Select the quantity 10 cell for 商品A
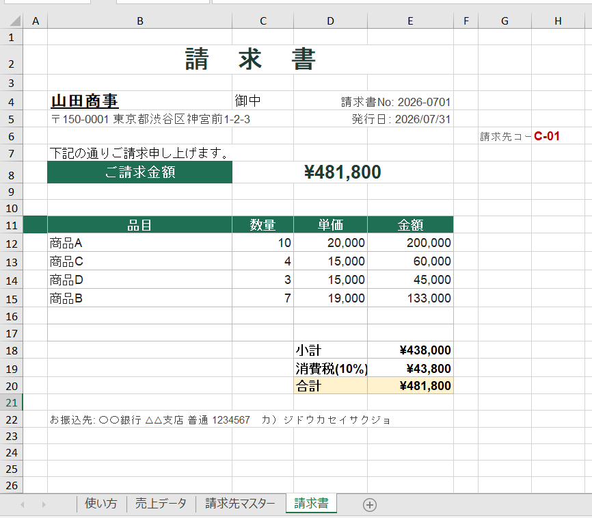 (x=263, y=242)
